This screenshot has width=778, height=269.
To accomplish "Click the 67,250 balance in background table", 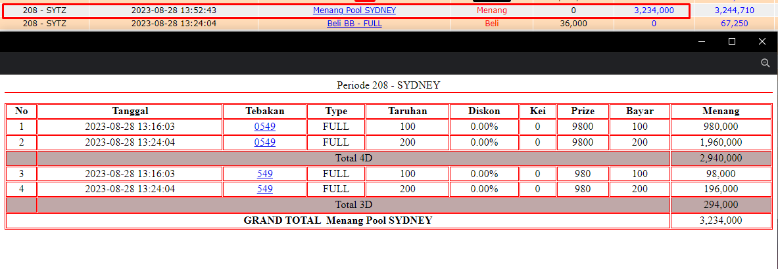I will pyautogui.click(x=735, y=23).
